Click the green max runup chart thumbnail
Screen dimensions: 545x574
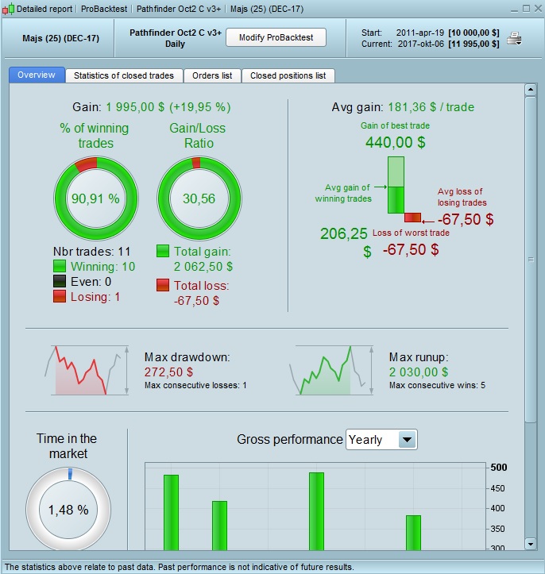331,370
